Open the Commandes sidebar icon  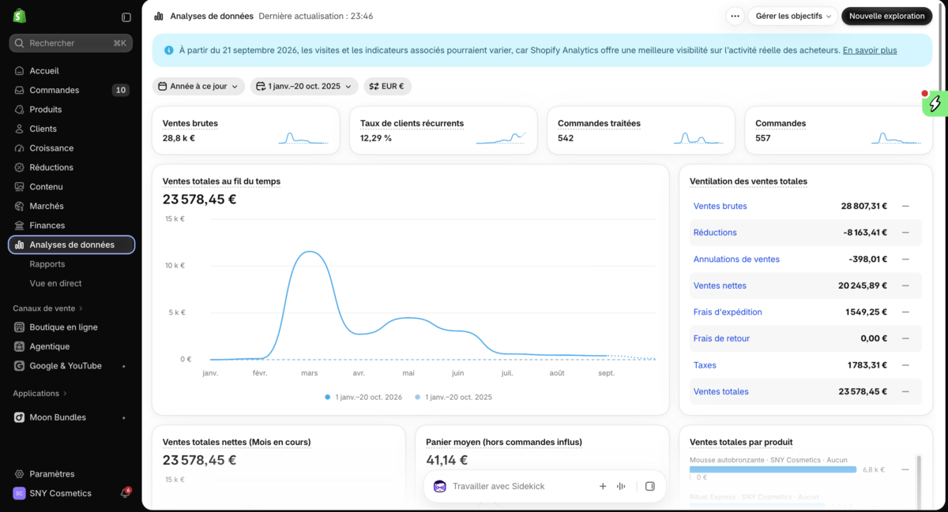pos(20,90)
